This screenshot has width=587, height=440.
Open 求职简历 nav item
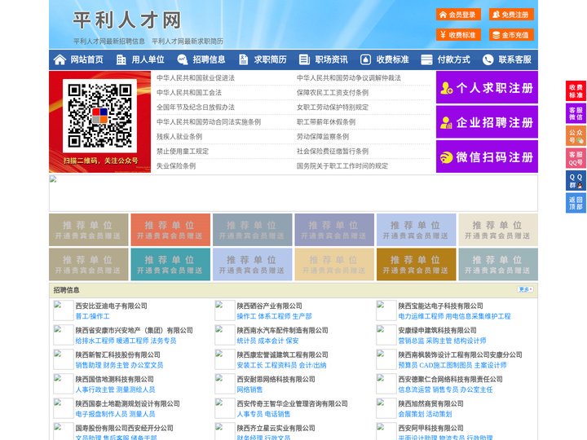271,59
